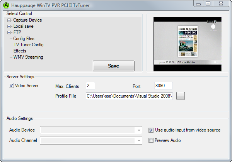
Task: Open WMV Streaming tree item
Action: tap(28, 57)
